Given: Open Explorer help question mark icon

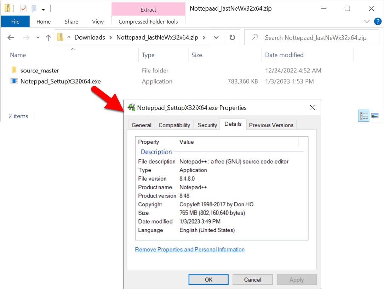Looking at the screenshot, I should 377,21.
